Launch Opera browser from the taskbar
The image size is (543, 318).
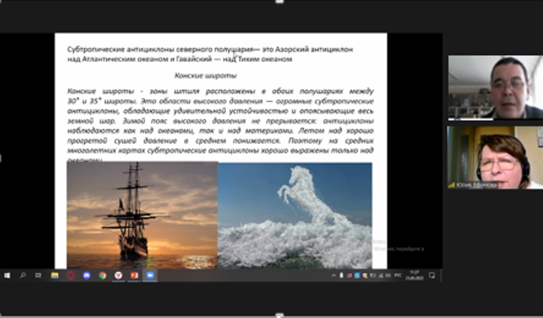pyautogui.click(x=71, y=276)
